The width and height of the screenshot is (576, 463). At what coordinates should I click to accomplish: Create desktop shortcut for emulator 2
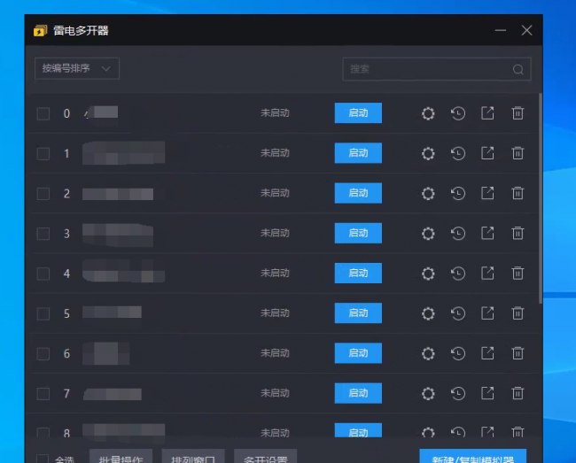487,193
